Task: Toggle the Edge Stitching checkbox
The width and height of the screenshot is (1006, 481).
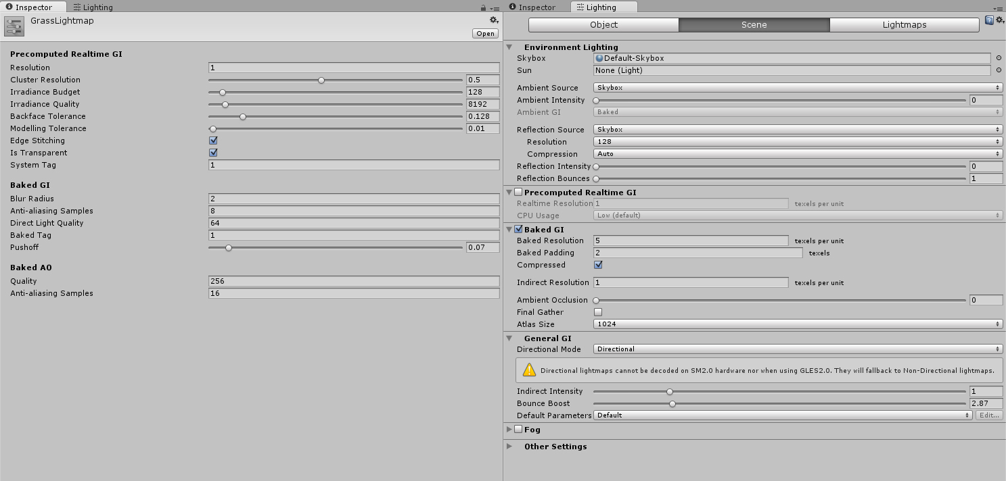Action: coord(213,141)
